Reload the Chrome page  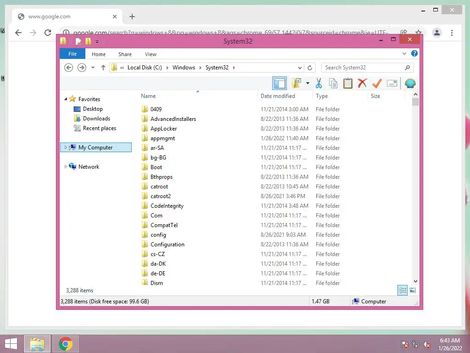pos(48,33)
